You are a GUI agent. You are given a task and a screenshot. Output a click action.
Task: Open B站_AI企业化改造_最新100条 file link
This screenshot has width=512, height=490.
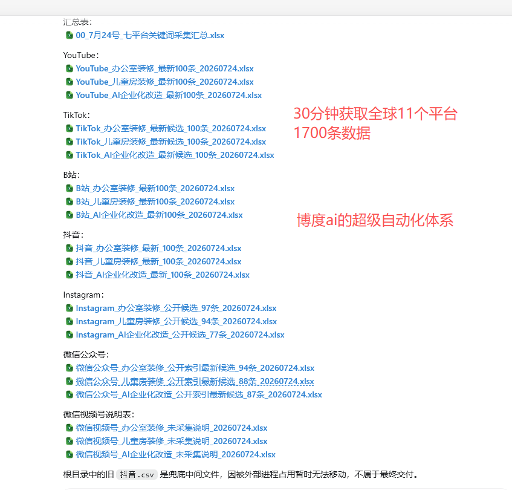160,215
